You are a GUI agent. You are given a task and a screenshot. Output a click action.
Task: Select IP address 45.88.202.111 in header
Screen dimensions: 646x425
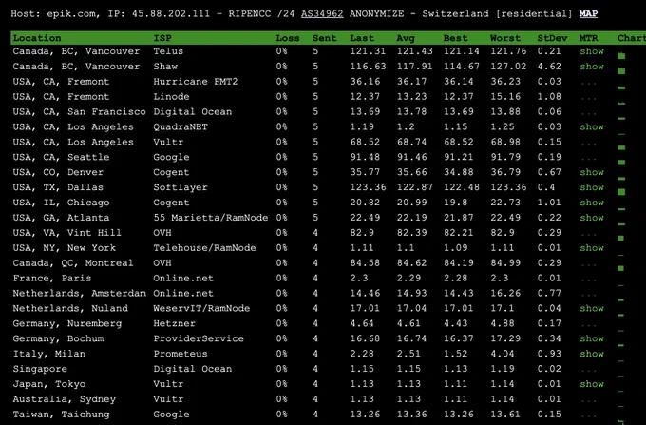tap(171, 13)
